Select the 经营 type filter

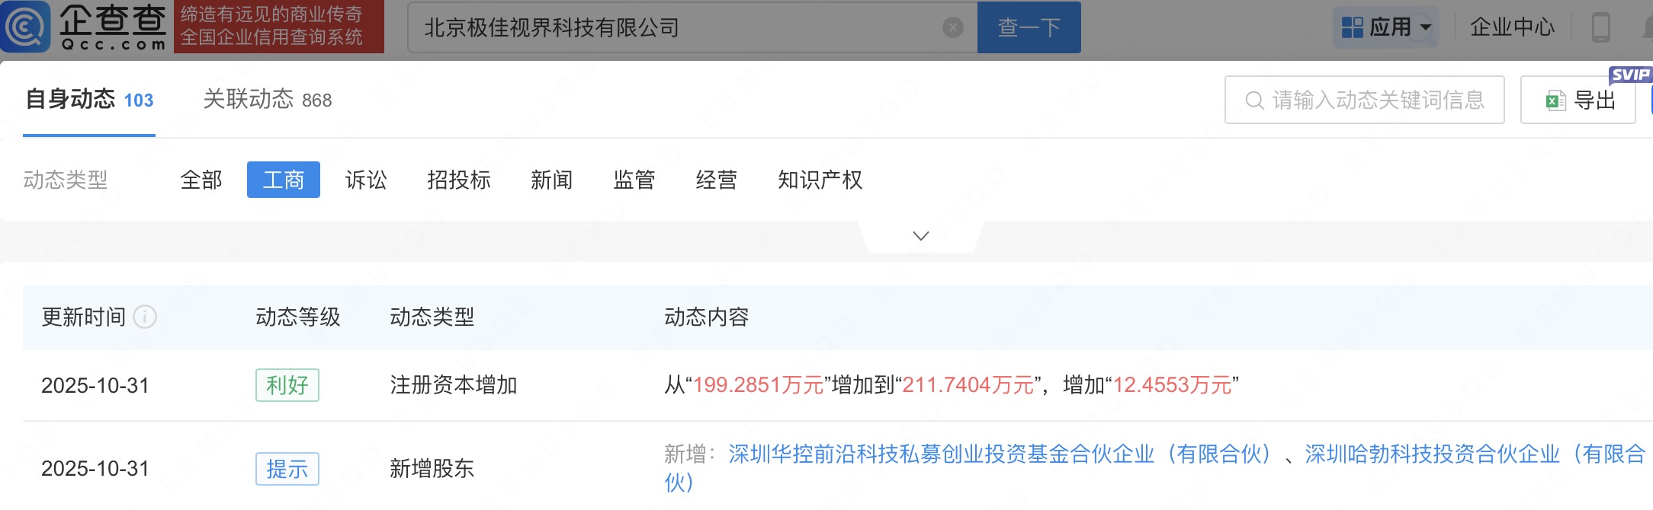pos(717,180)
